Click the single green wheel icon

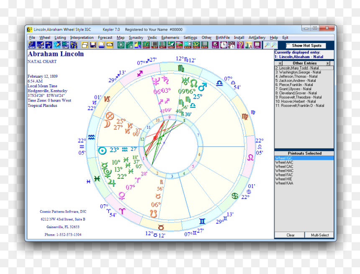[x=121, y=45]
